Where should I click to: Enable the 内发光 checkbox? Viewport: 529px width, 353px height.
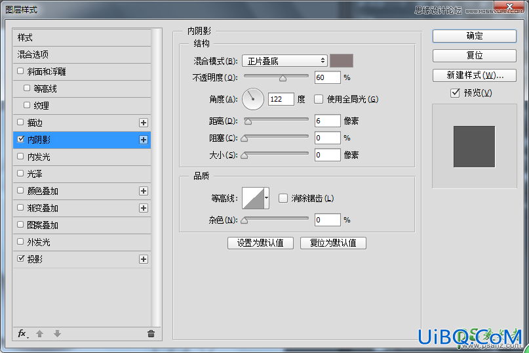[x=20, y=156]
